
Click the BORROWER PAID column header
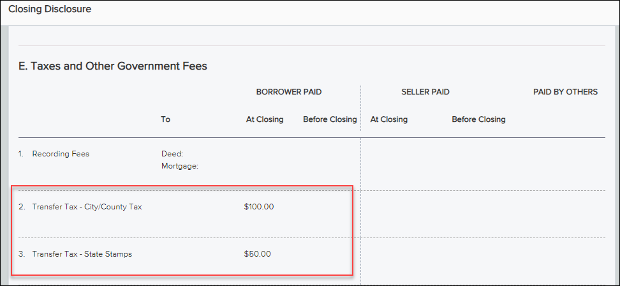tap(289, 92)
